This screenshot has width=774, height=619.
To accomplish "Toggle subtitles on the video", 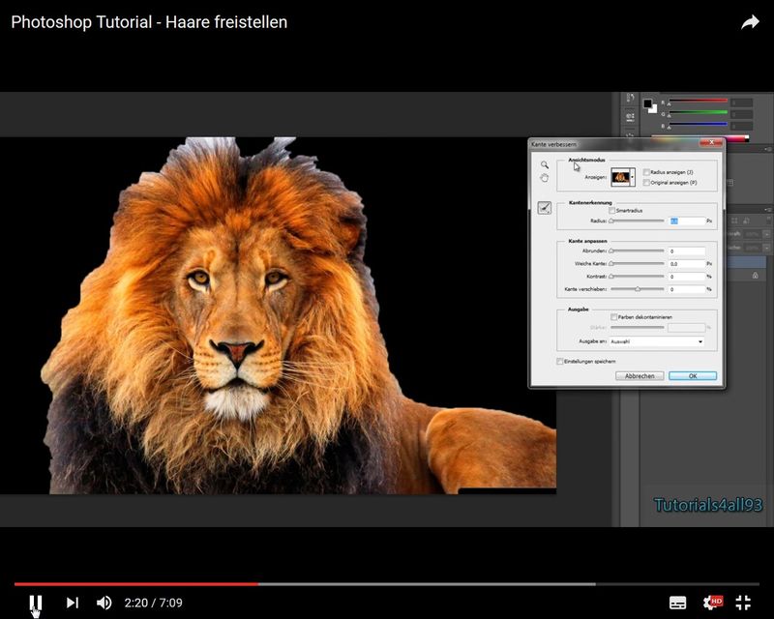I will (x=678, y=603).
